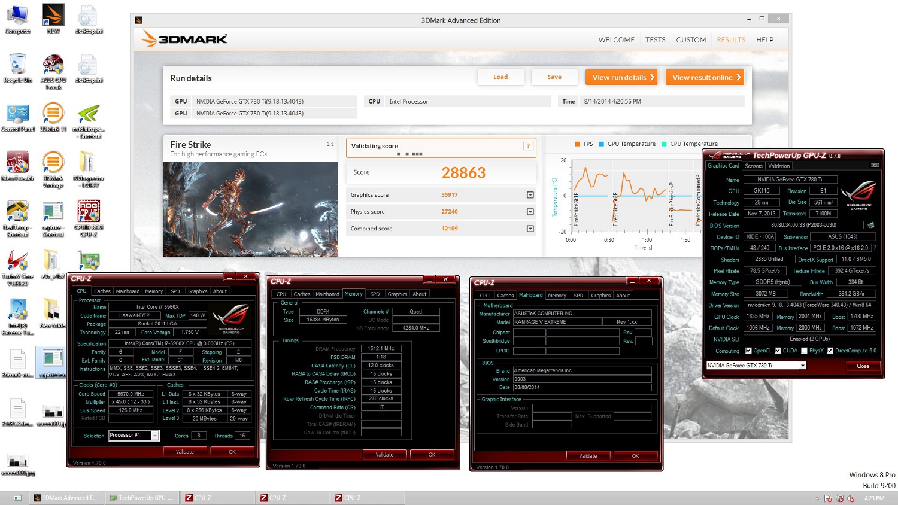Toggle the CUDA checkbox in GPU-Z
The image size is (898, 505).
pos(778,351)
